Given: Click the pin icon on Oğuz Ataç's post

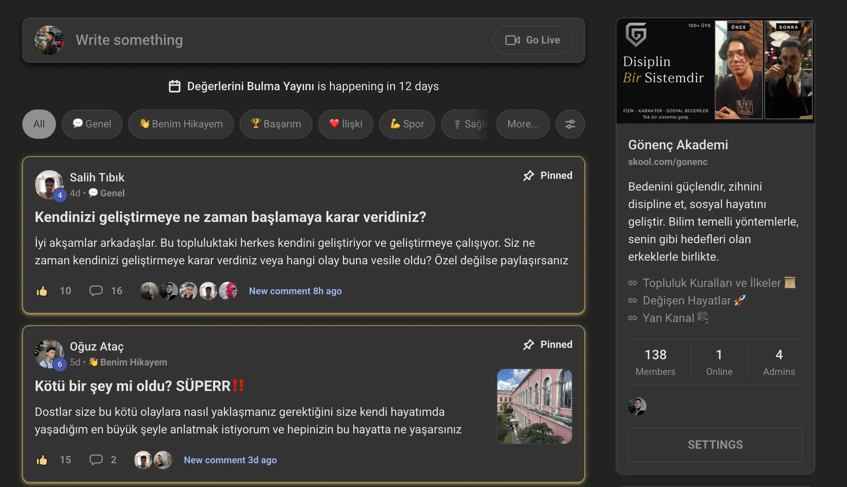Looking at the screenshot, I should (528, 345).
